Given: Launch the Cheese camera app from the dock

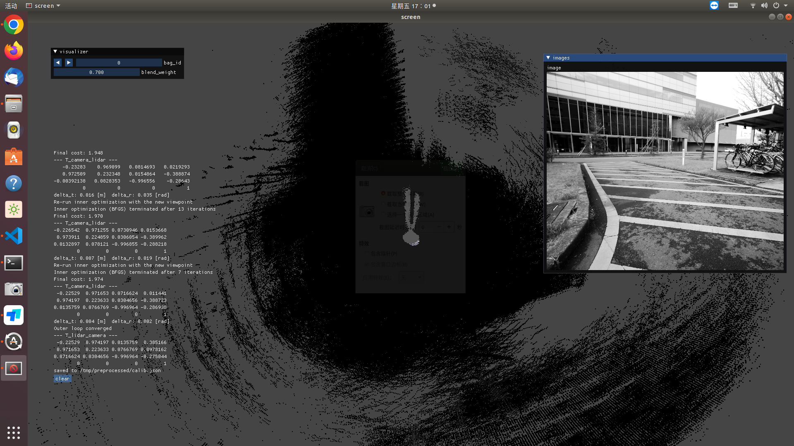Looking at the screenshot, I should (x=13, y=289).
